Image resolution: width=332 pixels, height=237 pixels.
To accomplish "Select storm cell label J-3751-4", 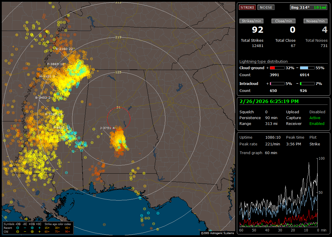I will (107, 128).
